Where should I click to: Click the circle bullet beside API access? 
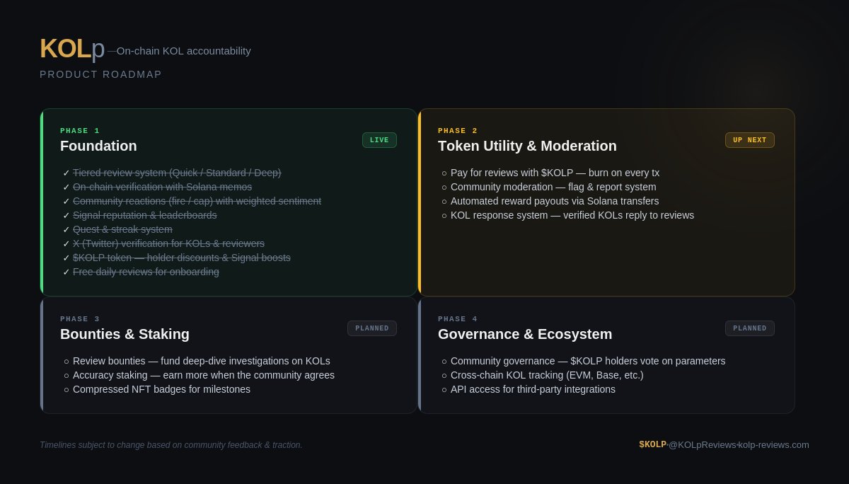coord(444,390)
